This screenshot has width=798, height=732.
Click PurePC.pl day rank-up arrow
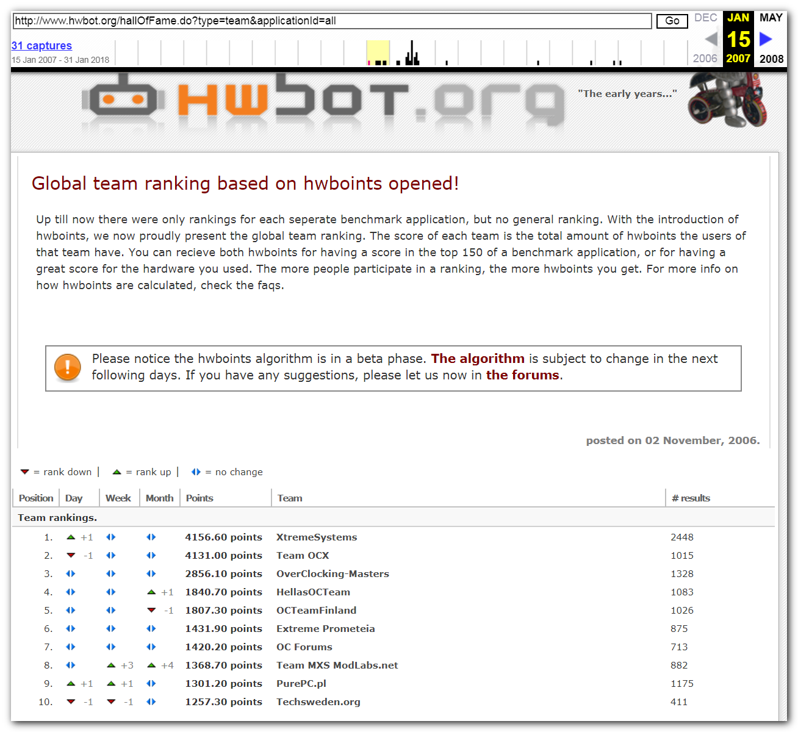(71, 684)
